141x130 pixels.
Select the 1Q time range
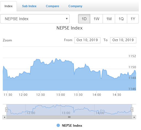pos(121,19)
